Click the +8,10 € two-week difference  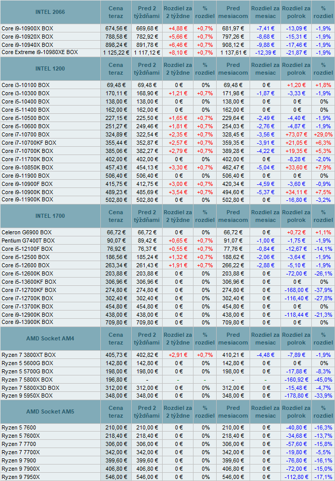pyautogui.click(x=178, y=53)
